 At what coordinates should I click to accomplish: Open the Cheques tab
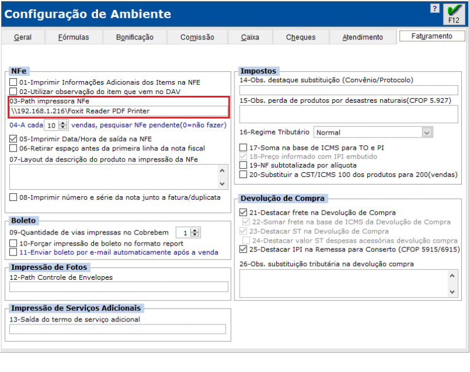(x=301, y=38)
